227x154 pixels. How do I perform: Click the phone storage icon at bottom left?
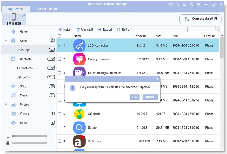(x=8, y=136)
